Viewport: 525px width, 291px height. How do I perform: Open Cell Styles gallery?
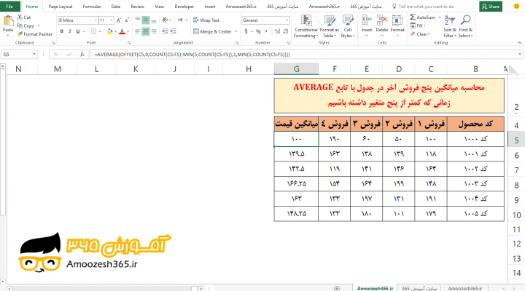348,26
